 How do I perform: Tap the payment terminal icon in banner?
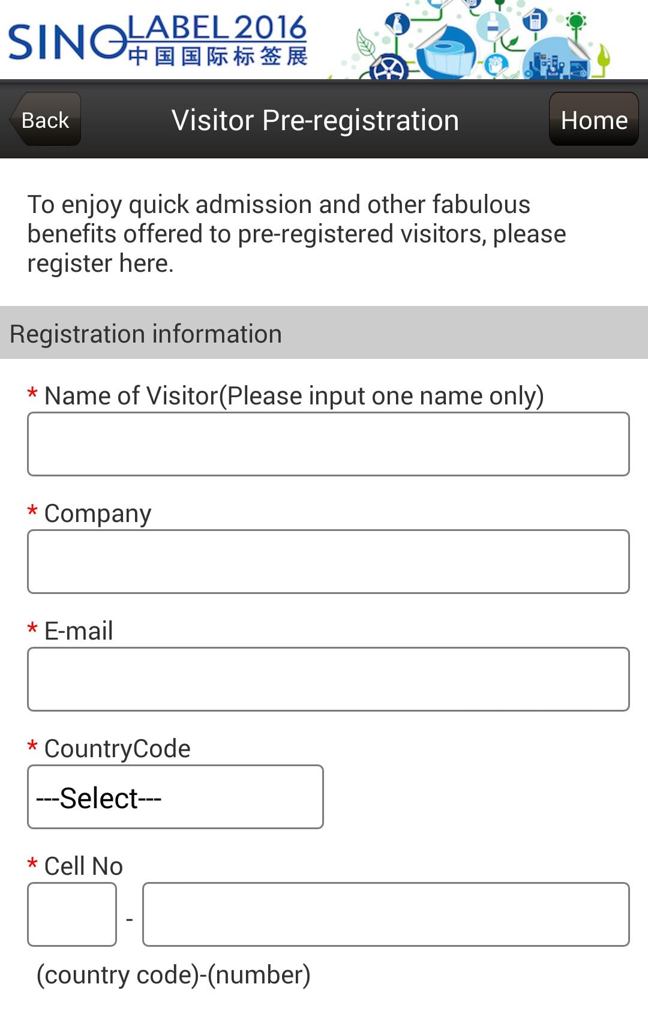click(535, 21)
